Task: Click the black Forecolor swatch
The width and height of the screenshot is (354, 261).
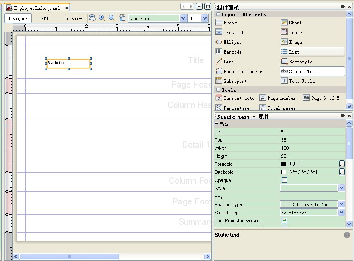Action: click(x=283, y=164)
